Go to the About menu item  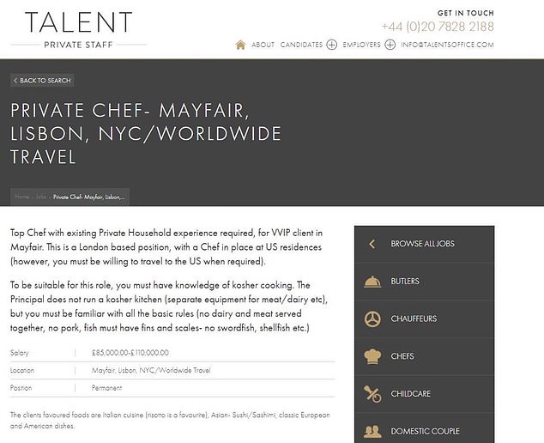pyautogui.click(x=263, y=45)
